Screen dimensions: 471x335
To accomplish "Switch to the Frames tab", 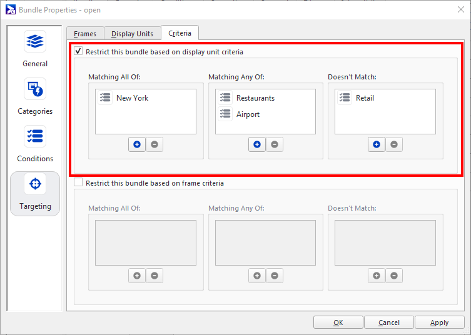I will point(84,34).
